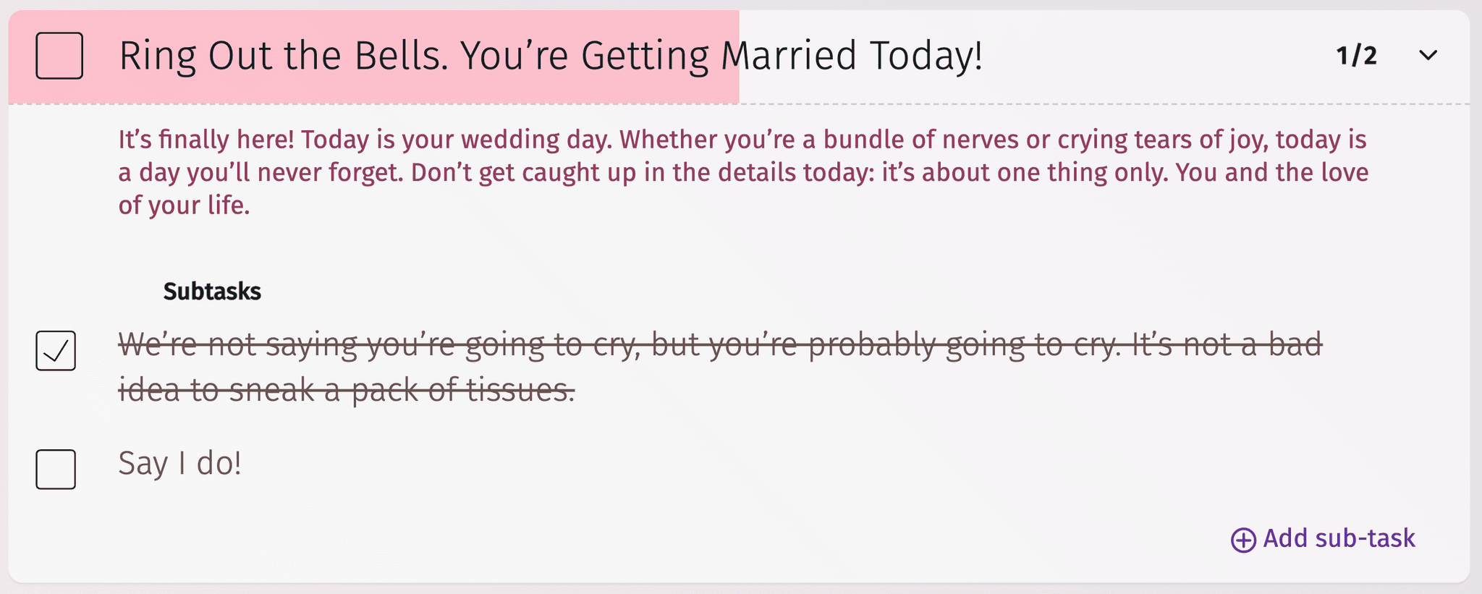The height and width of the screenshot is (594, 1482).
Task: Select the task title text
Action: pos(550,56)
